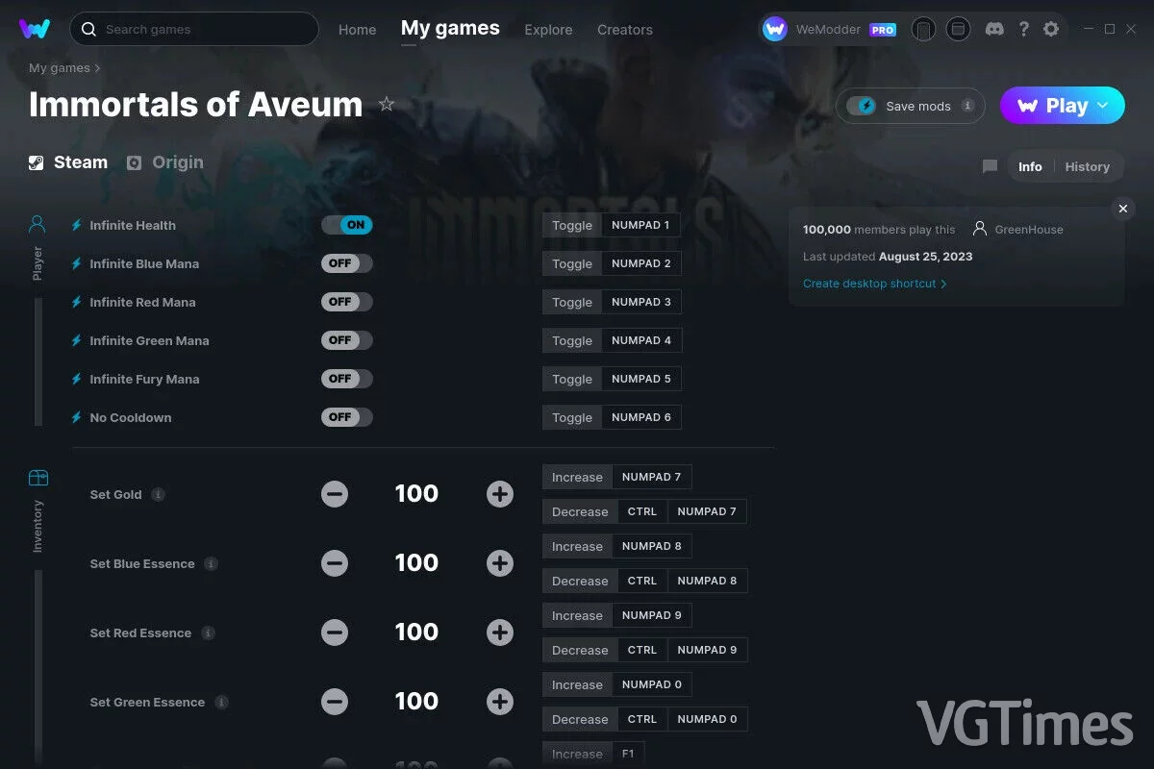This screenshot has height=769, width=1154.
Task: Switch to the Info tab
Action: (x=1030, y=166)
